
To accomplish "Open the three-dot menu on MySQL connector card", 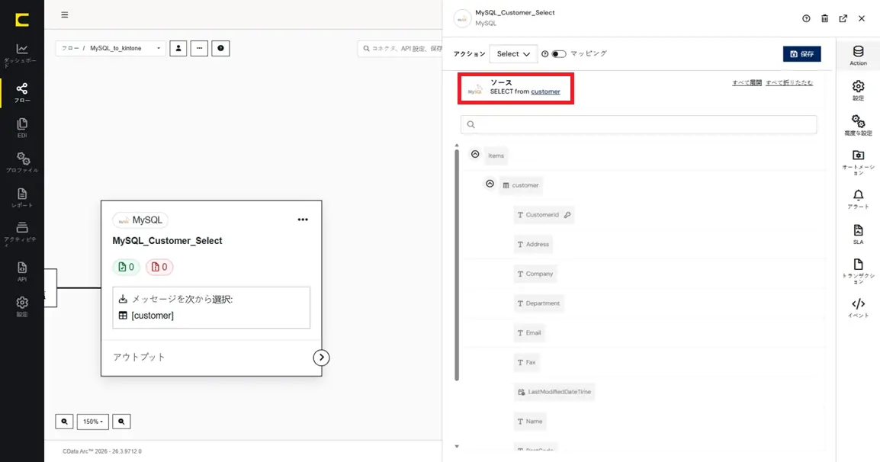I will [303, 220].
